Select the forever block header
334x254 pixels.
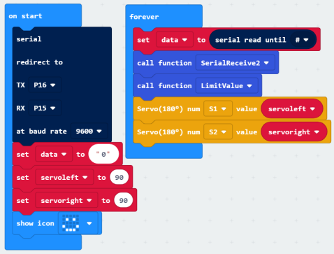(x=144, y=17)
